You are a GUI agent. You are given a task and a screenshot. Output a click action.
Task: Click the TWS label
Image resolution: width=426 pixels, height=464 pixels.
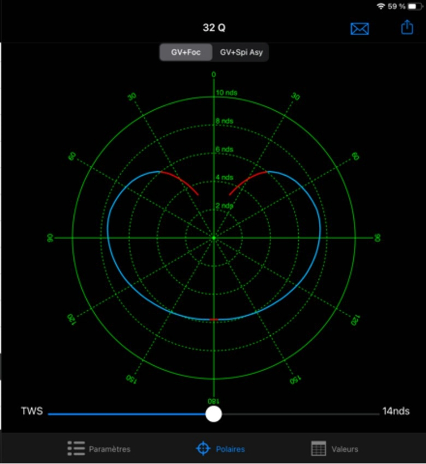(31, 411)
